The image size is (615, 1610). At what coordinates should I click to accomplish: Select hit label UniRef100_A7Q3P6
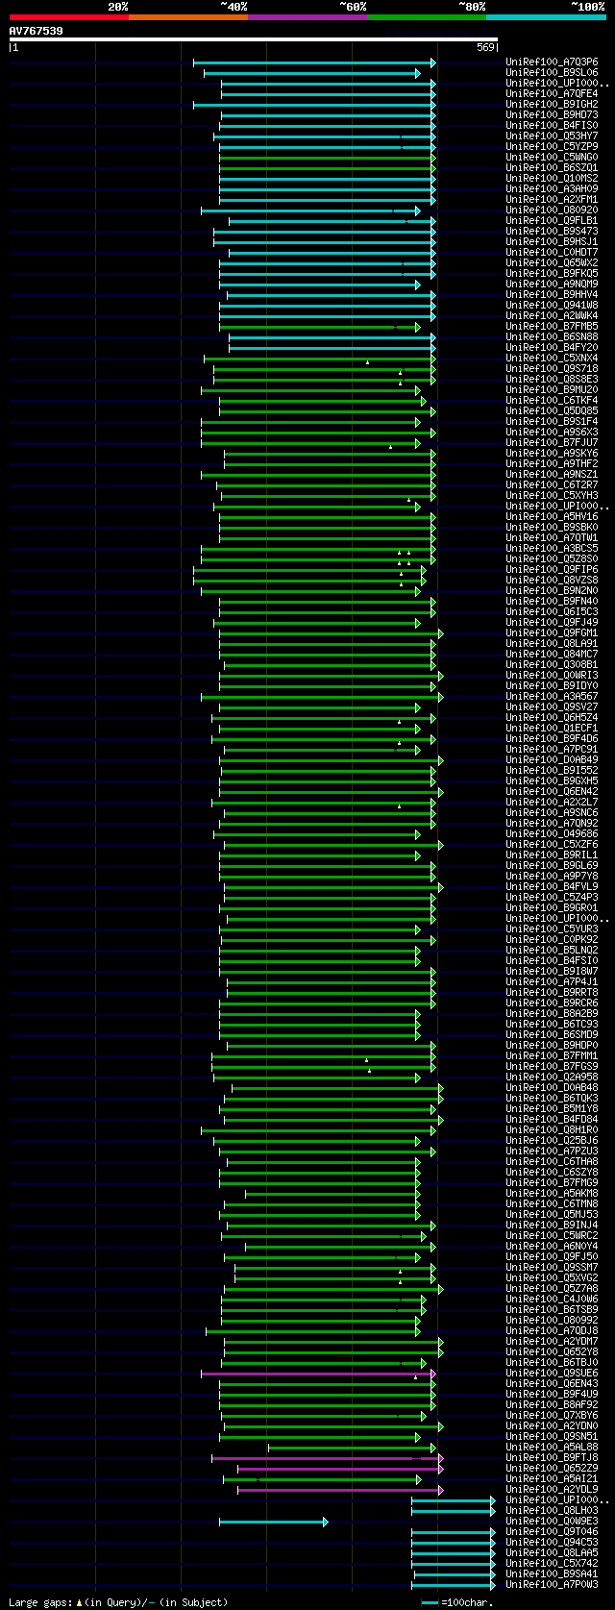click(x=552, y=62)
